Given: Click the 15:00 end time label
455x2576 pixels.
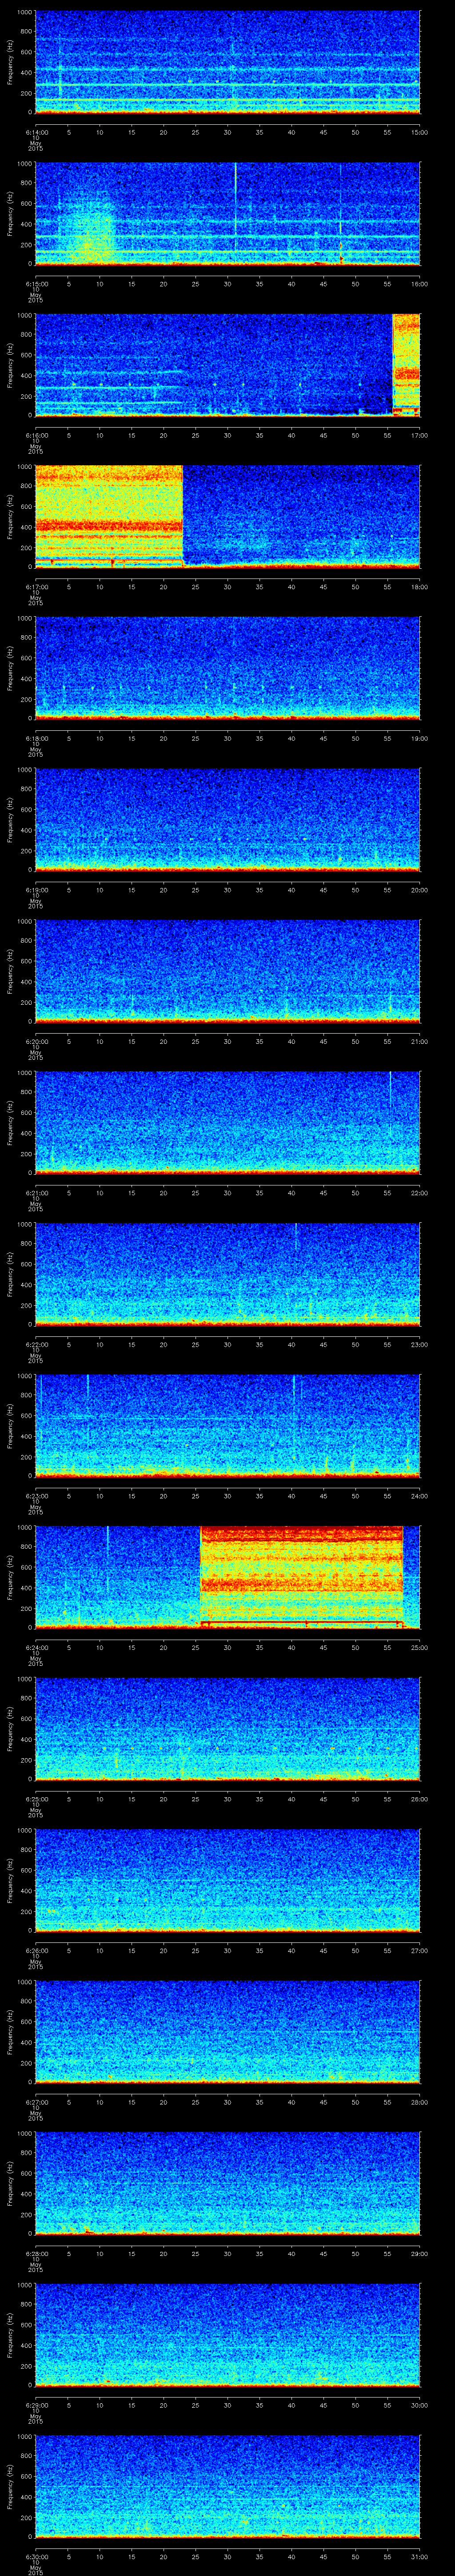Looking at the screenshot, I should click(x=420, y=132).
